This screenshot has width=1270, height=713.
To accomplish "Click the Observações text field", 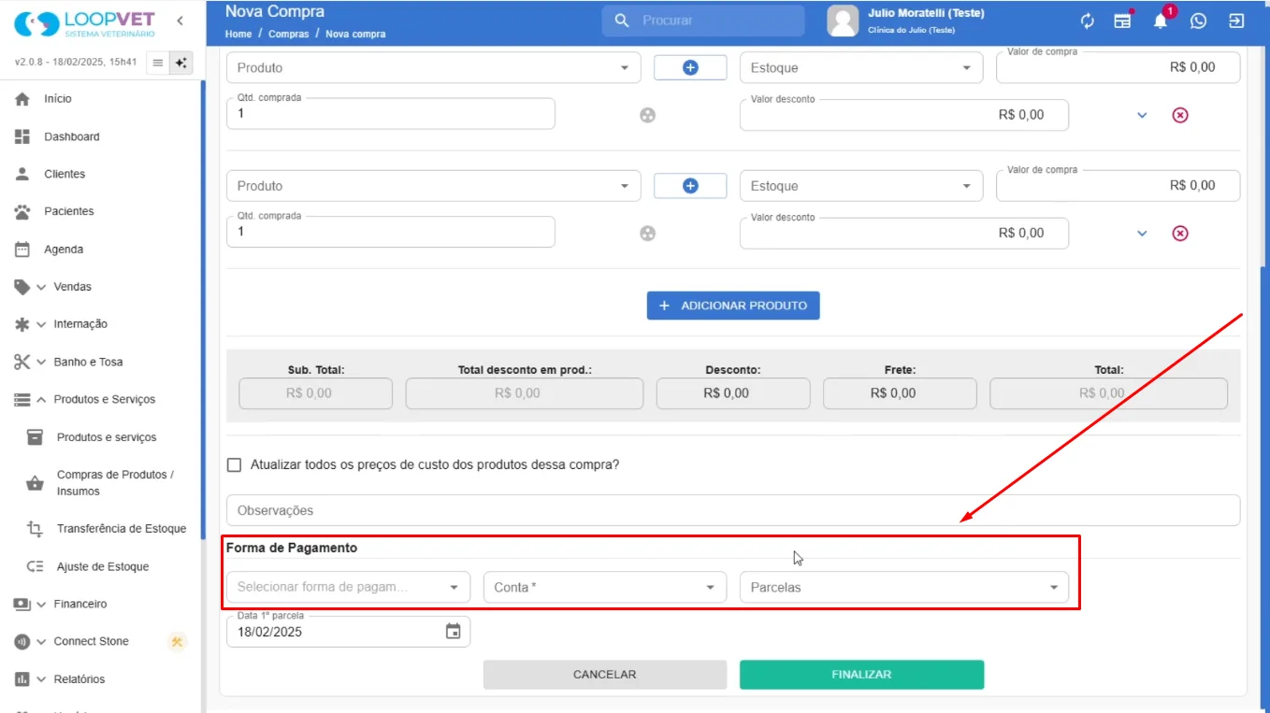I will pos(733,510).
